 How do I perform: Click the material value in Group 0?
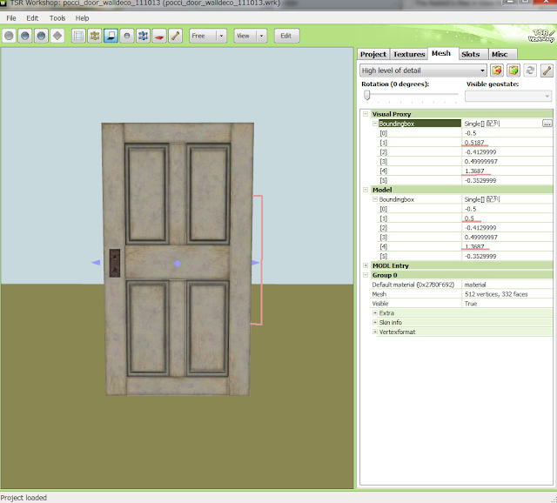pos(475,285)
